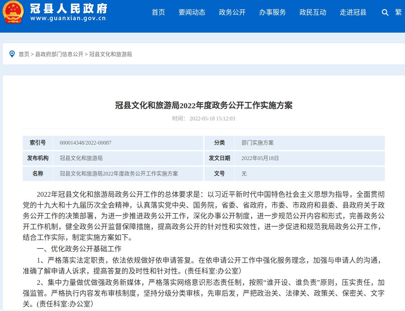
Task: Visit the 走进冠县 navigation item
Action: [x=353, y=12]
